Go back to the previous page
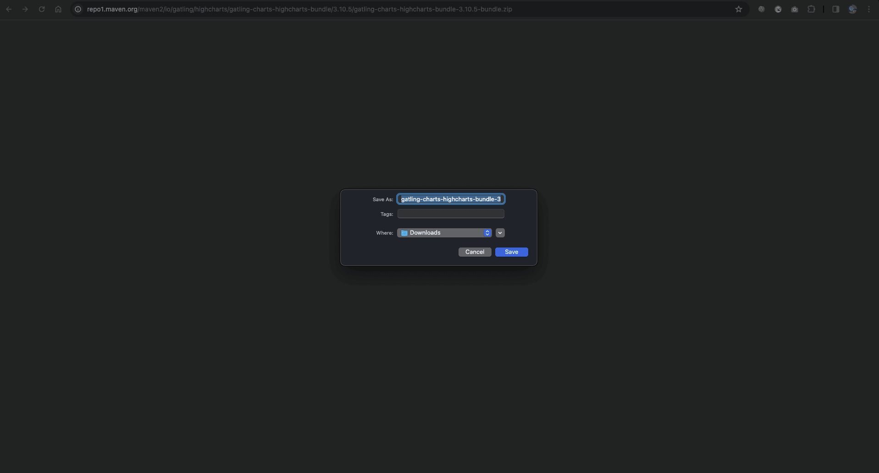The height and width of the screenshot is (473, 879). click(x=9, y=9)
